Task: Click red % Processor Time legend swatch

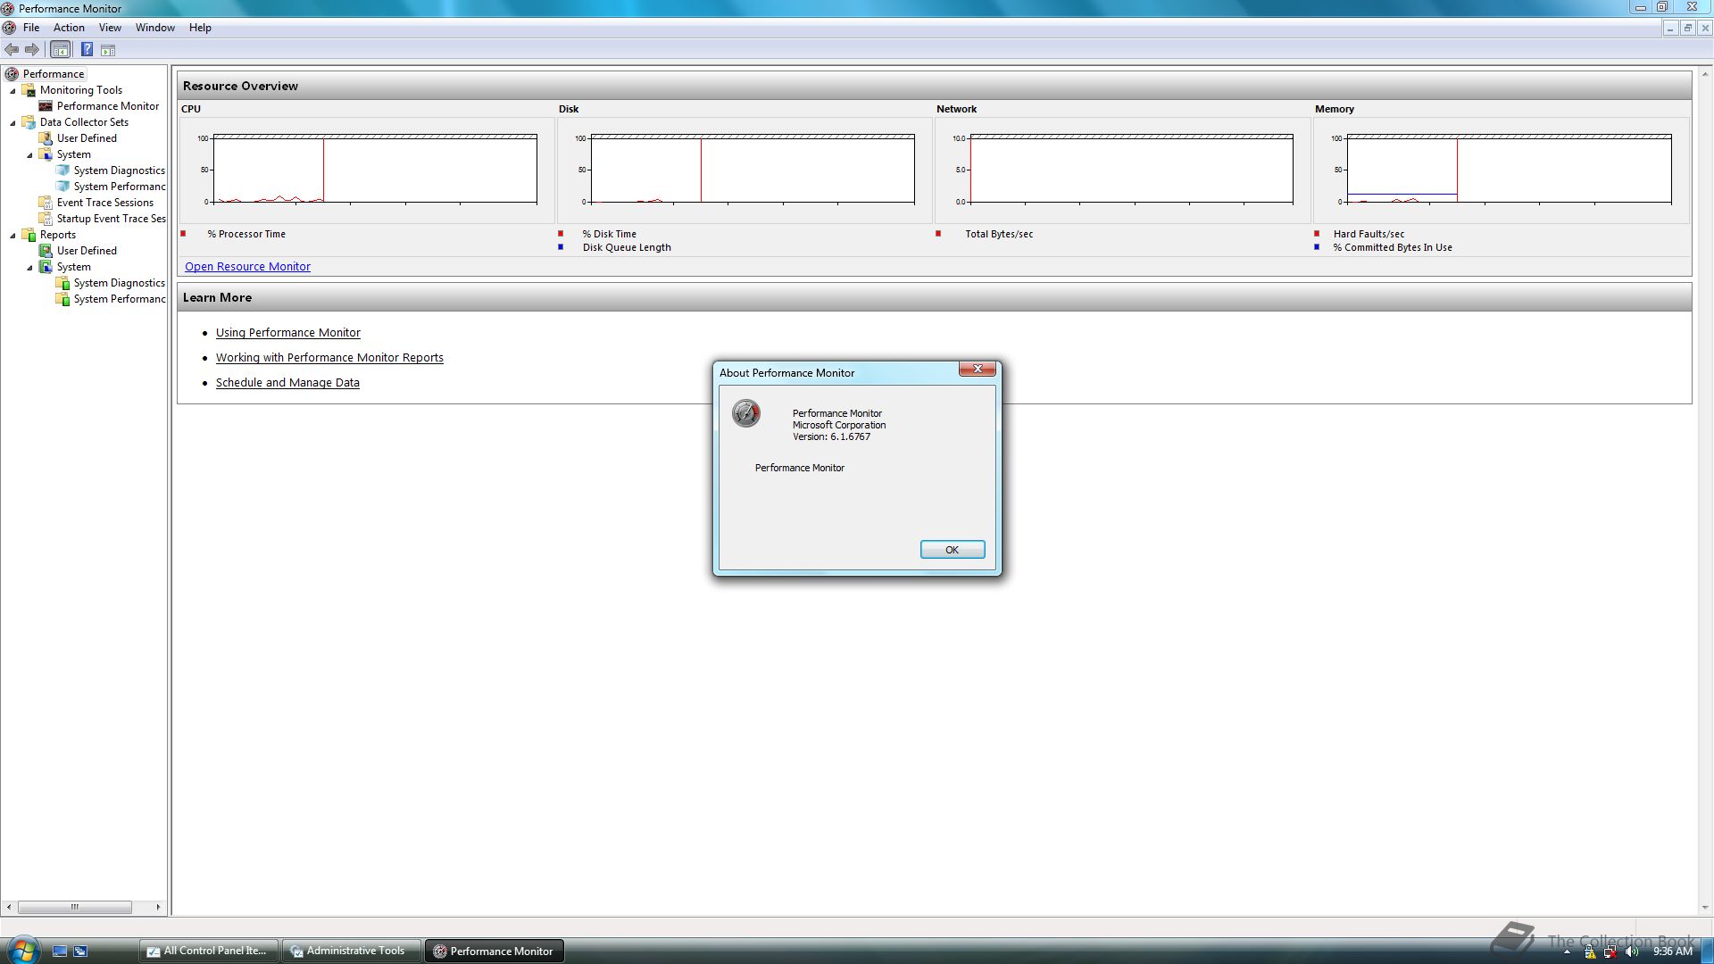Action: (x=183, y=234)
